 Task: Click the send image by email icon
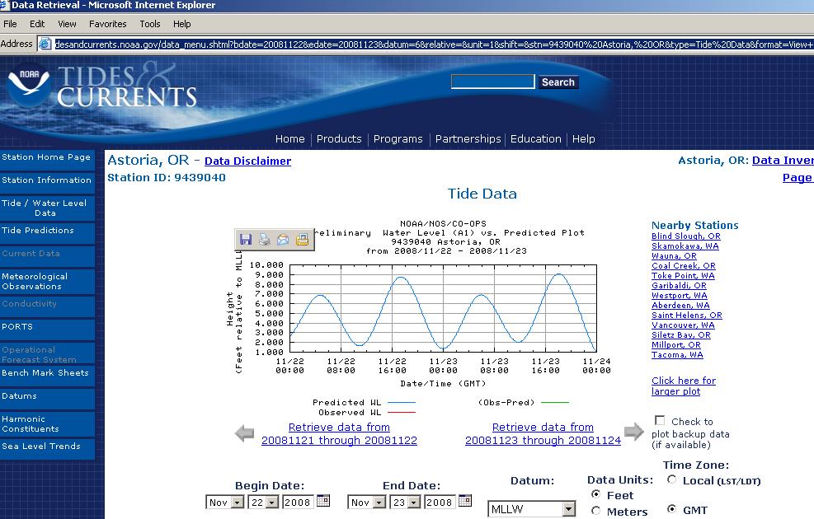pos(283,239)
